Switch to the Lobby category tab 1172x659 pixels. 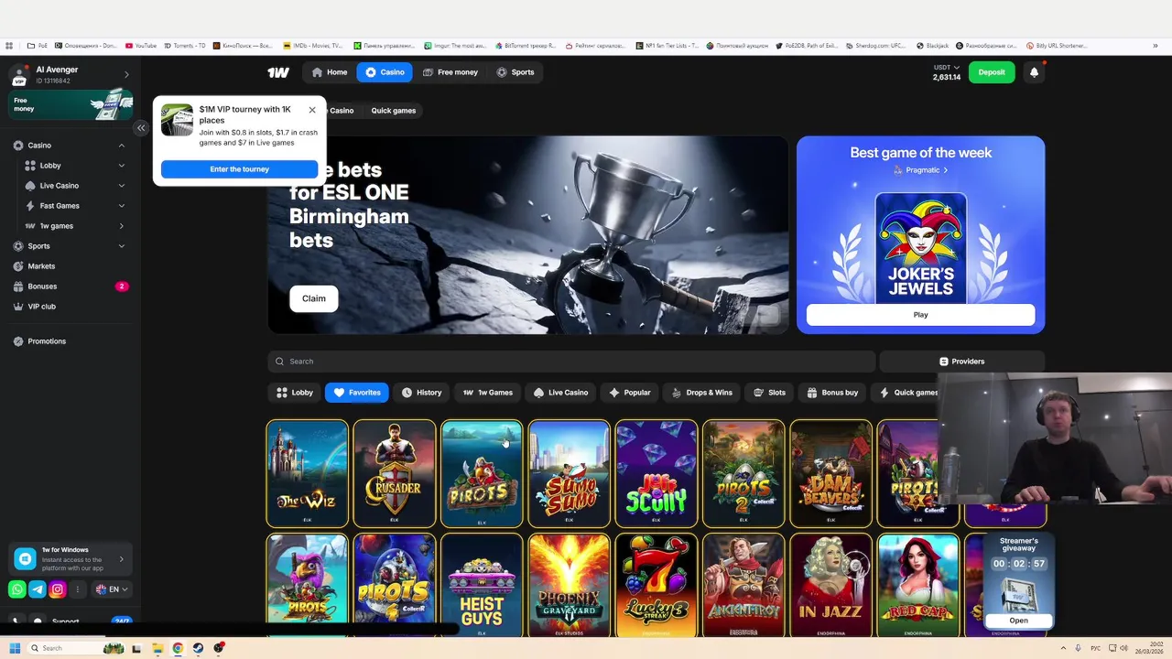295,393
